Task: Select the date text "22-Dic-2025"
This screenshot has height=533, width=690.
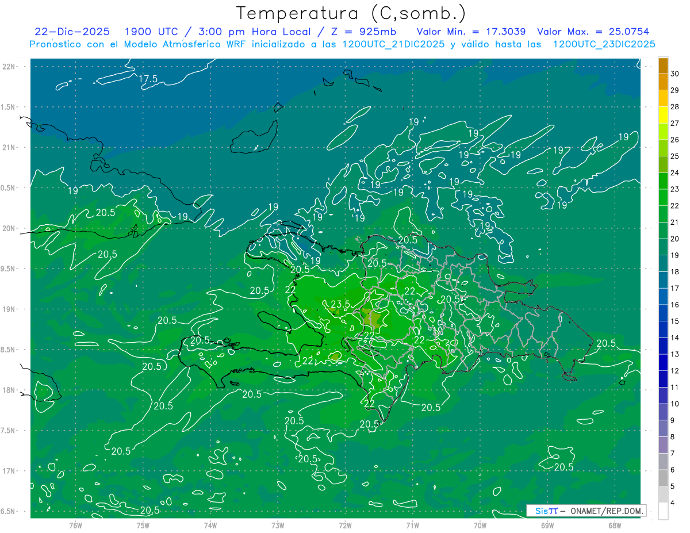Action: (72, 32)
